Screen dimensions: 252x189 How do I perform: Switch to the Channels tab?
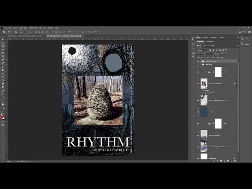pos(206,46)
